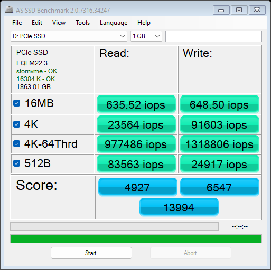Open the Language menu
Image resolution: width=271 pixels, height=270 pixels.
point(114,23)
